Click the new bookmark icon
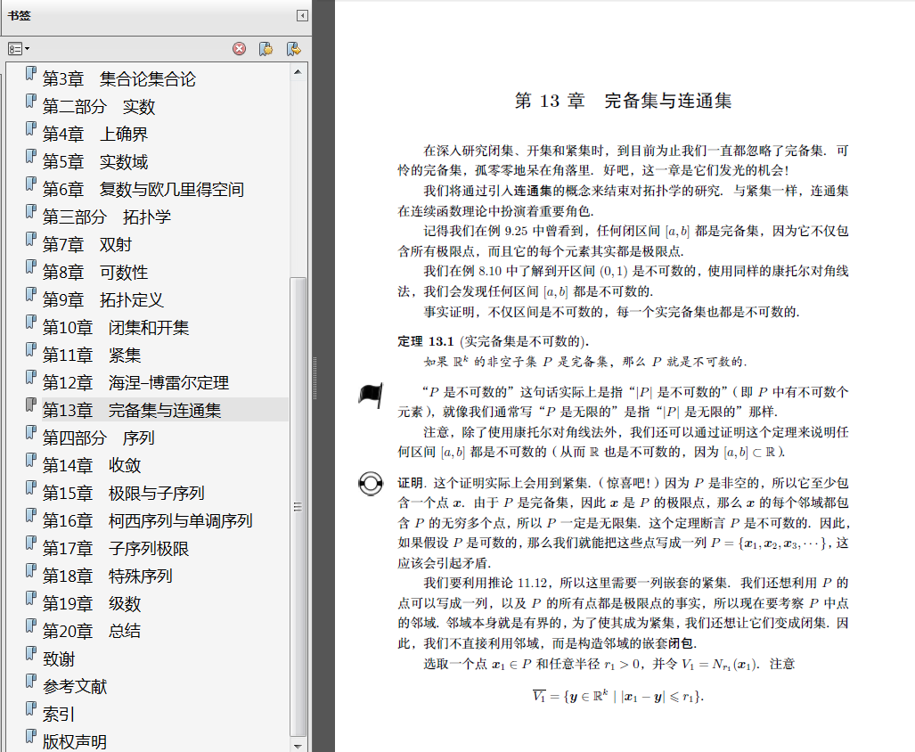This screenshot has height=752, width=915. (x=266, y=49)
